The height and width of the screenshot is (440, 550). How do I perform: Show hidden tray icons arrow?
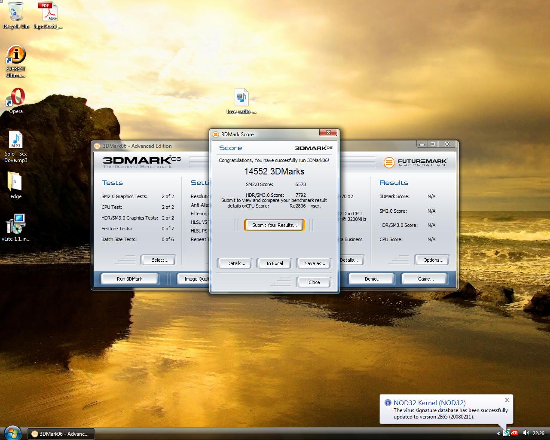498,433
